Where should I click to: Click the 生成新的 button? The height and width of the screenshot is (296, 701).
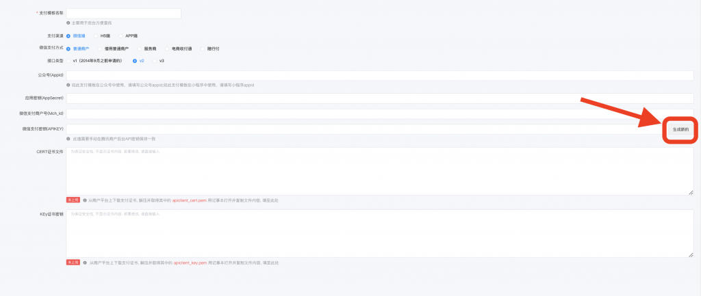point(680,129)
